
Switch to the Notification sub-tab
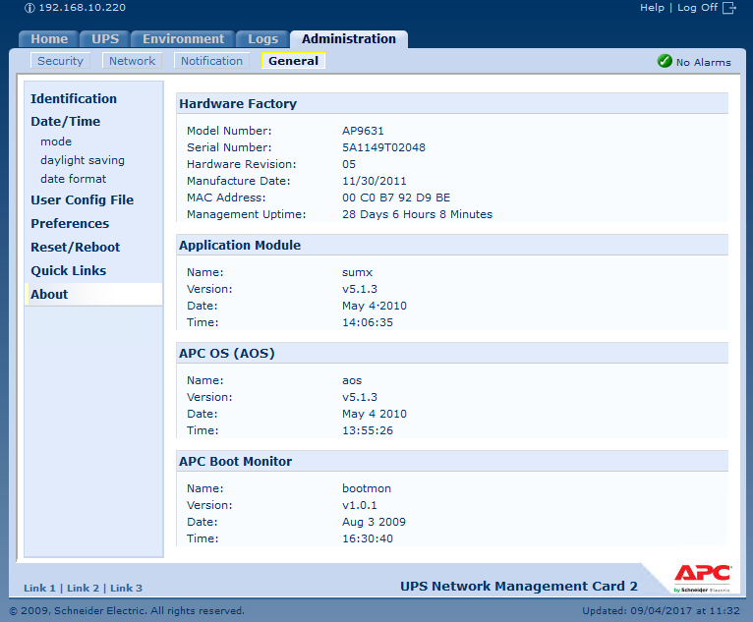pyautogui.click(x=211, y=61)
